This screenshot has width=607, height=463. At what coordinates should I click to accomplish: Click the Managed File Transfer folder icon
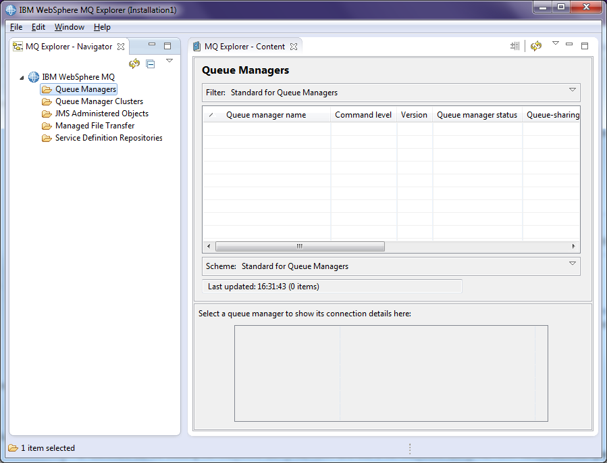(47, 126)
